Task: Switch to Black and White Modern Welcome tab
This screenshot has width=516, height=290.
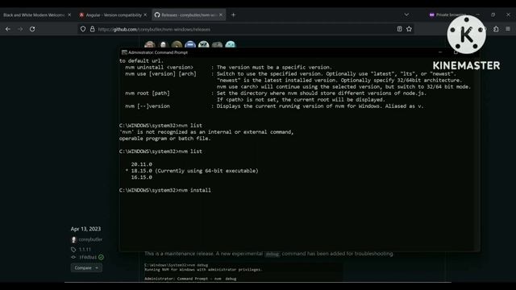Action: tap(34, 14)
